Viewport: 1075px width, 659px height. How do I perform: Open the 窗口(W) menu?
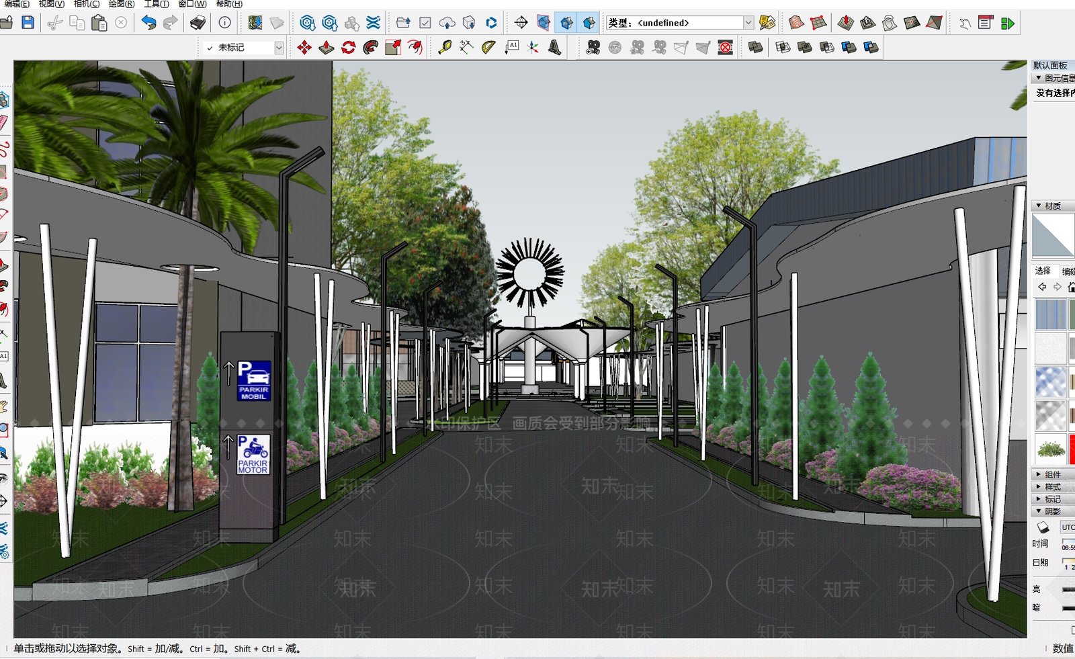[192, 4]
